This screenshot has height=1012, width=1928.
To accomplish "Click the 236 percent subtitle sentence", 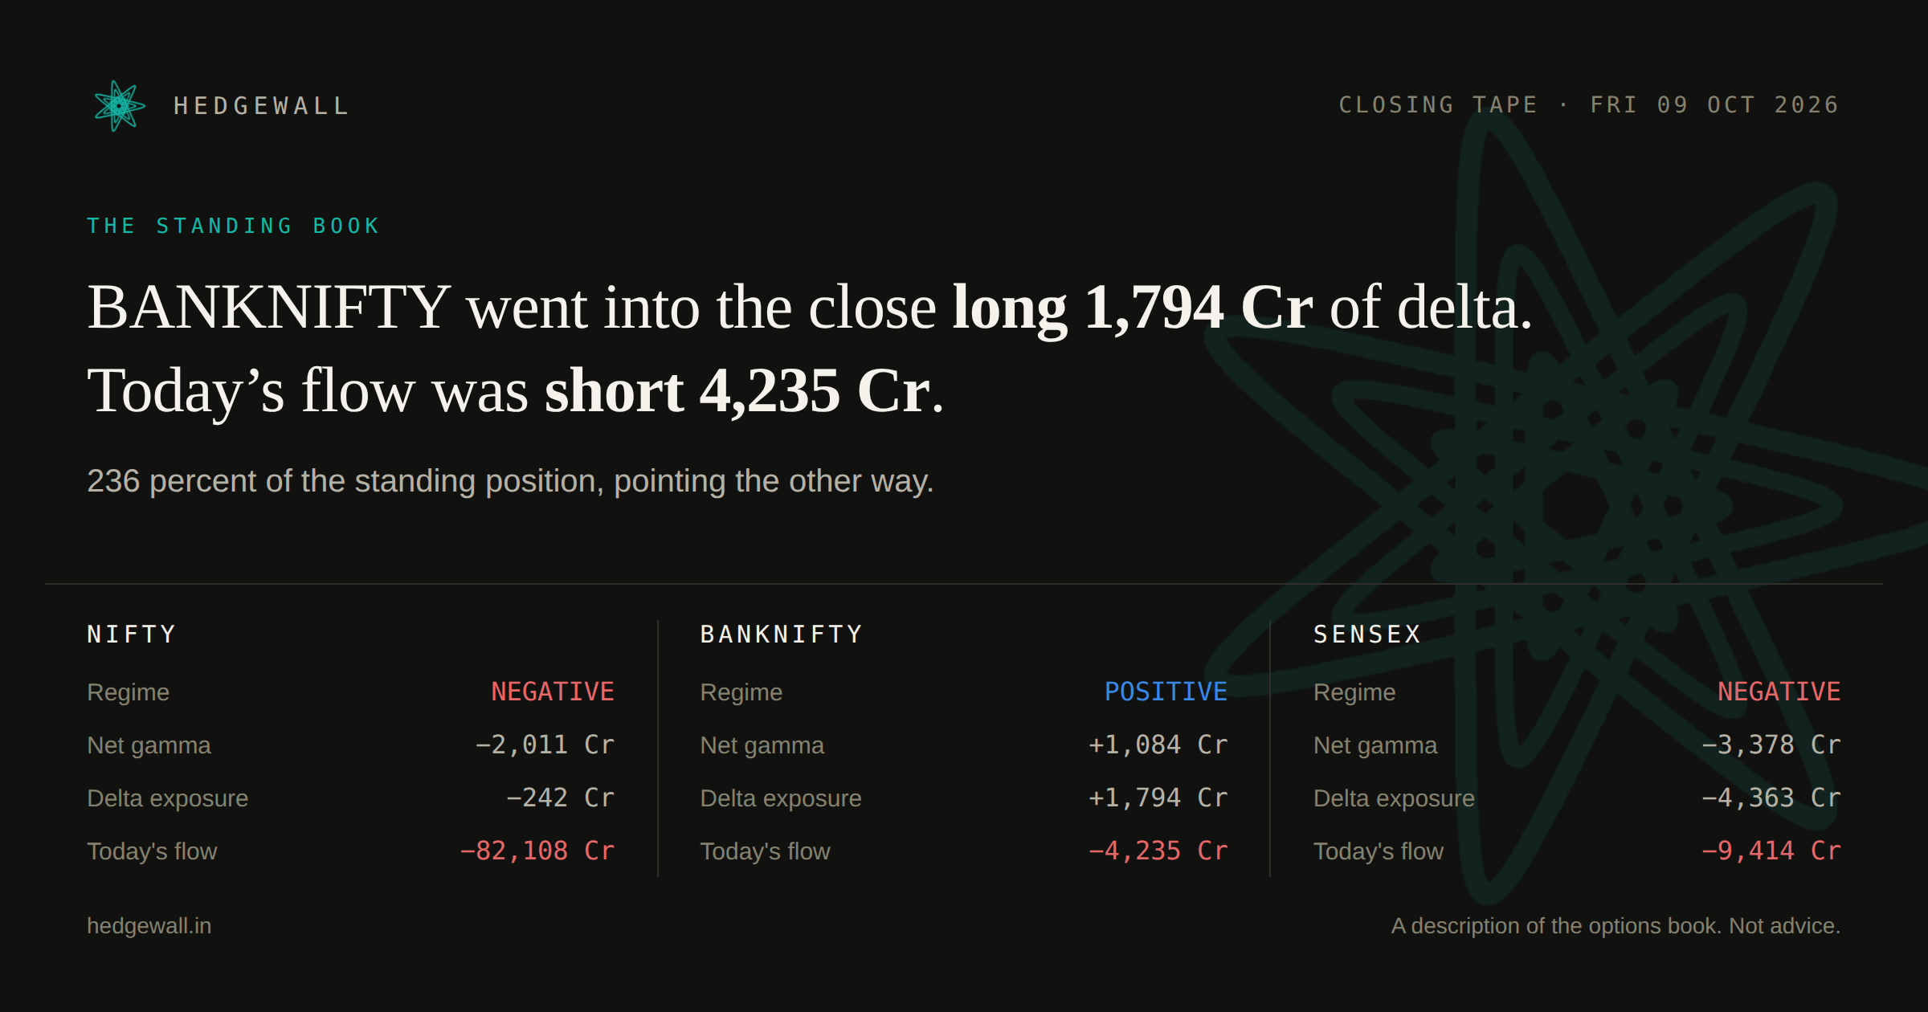I will coord(510,481).
